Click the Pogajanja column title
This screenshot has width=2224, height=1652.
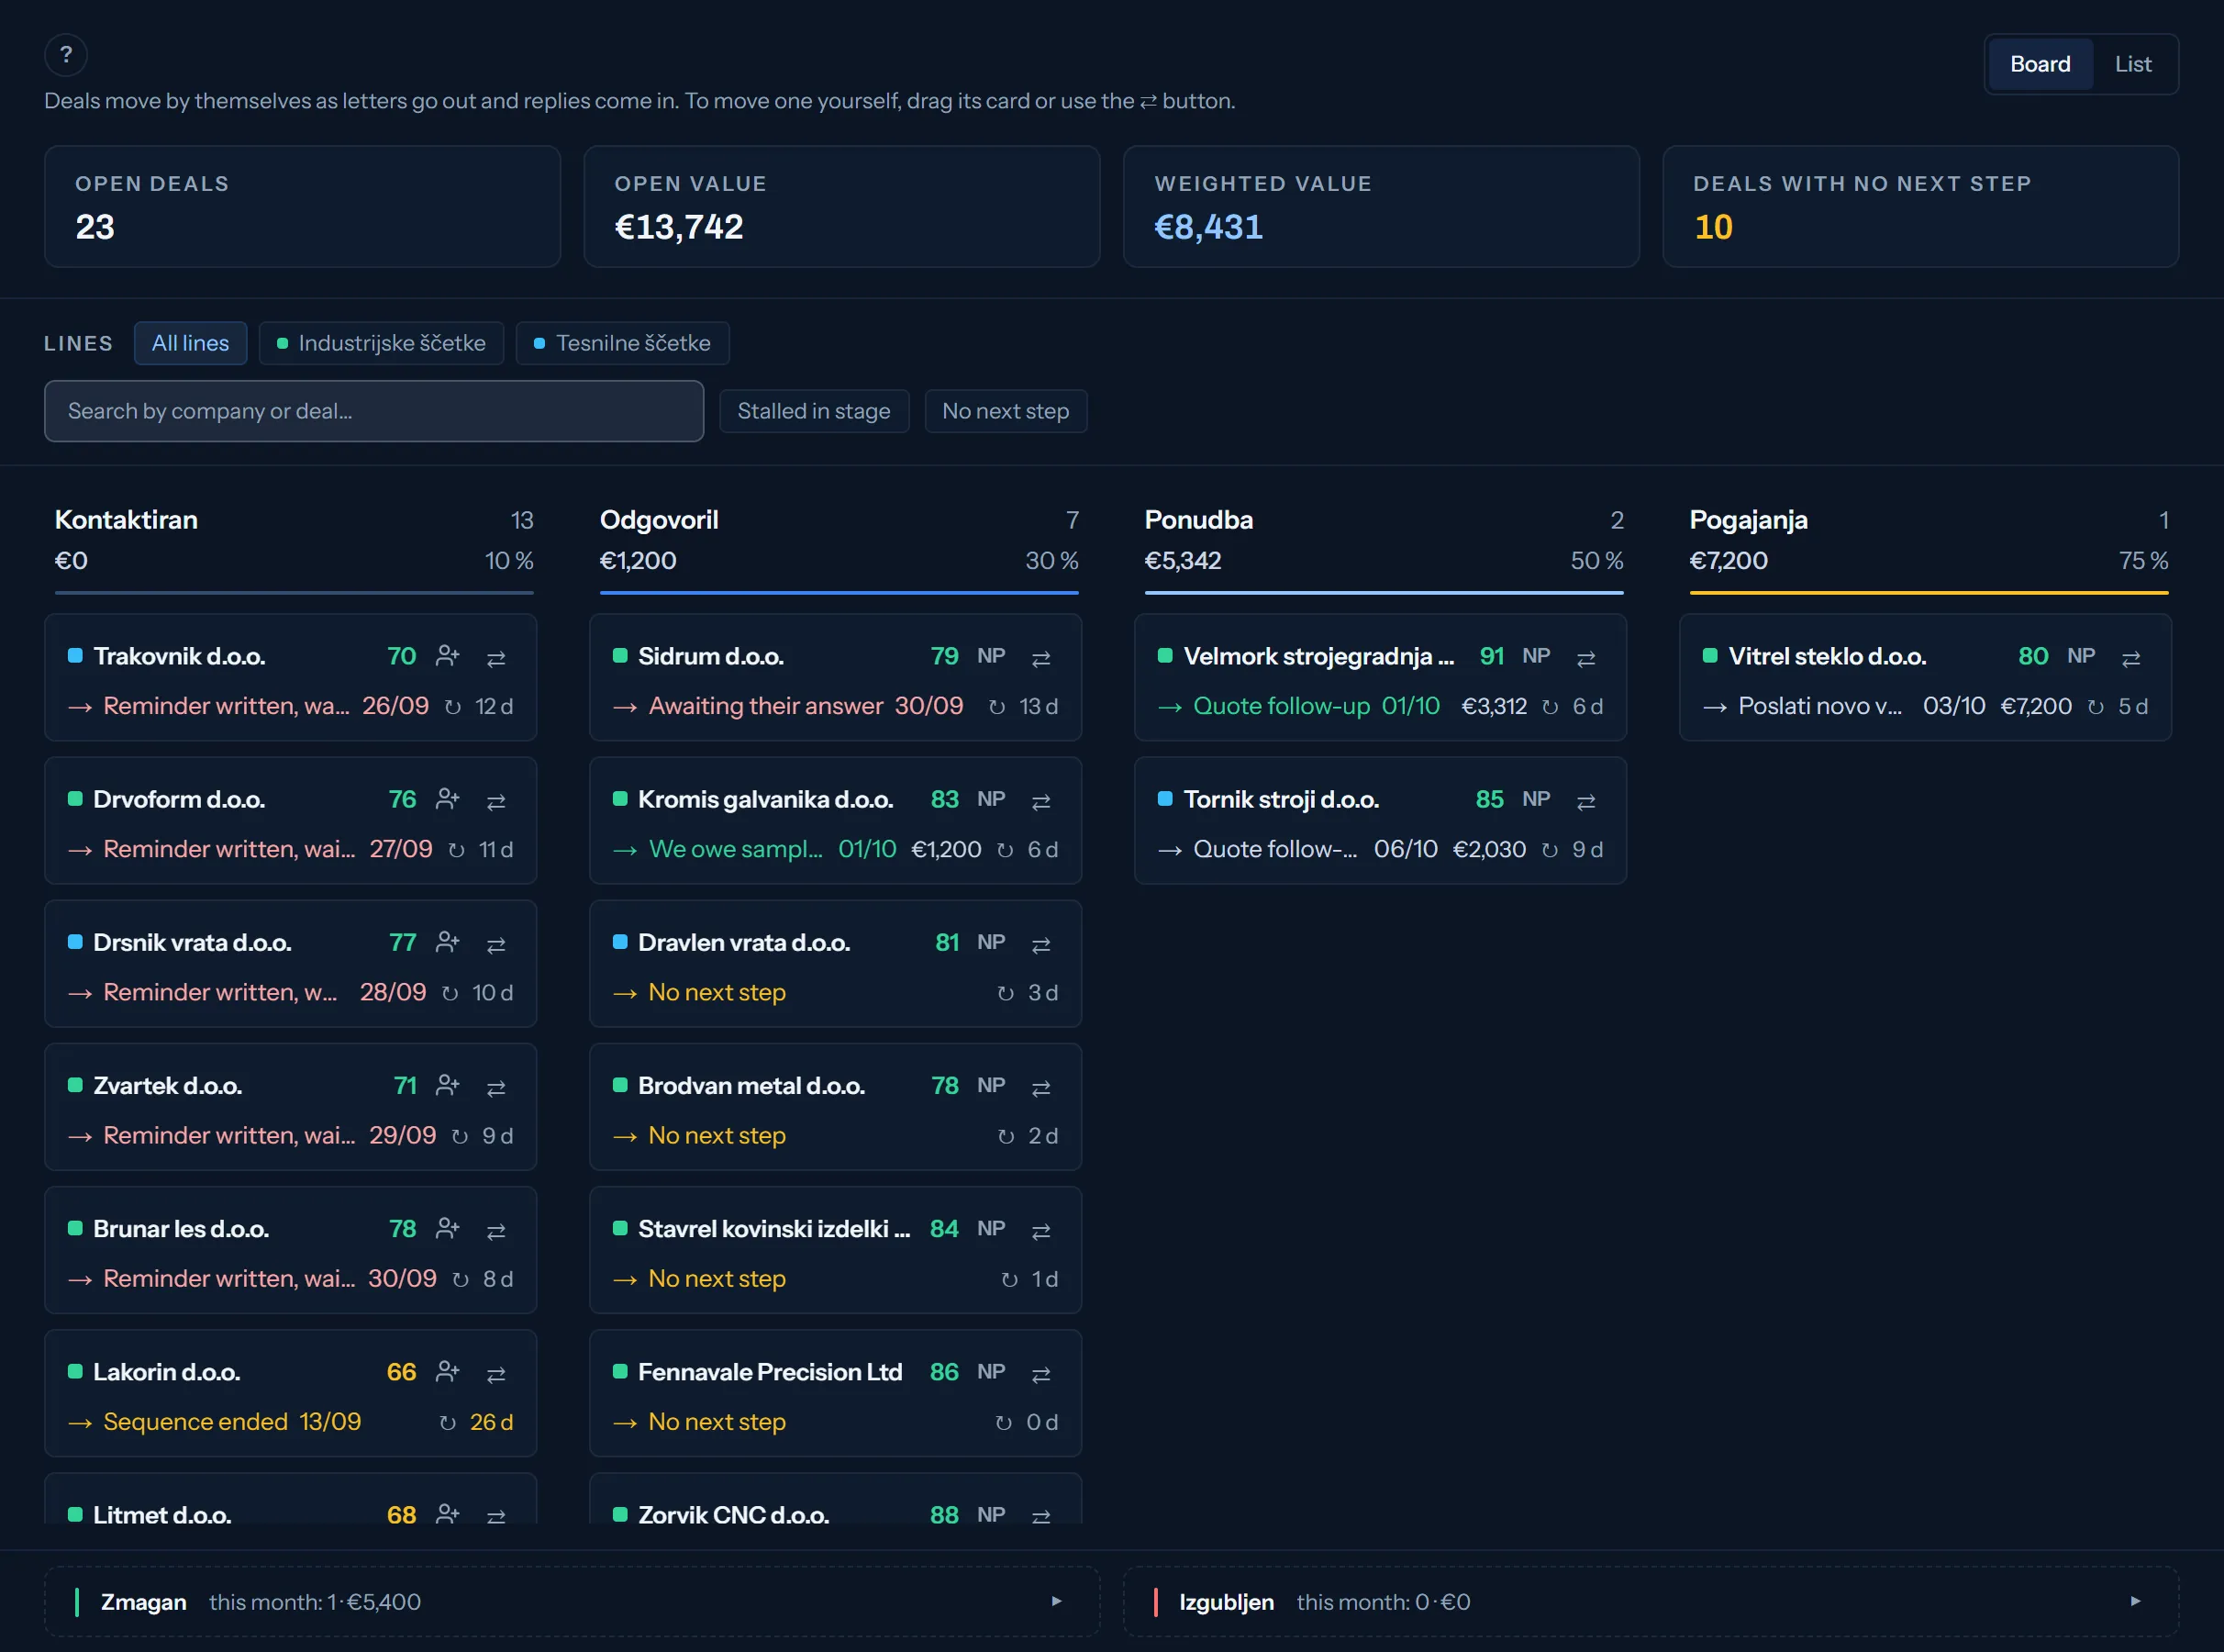pyautogui.click(x=1747, y=520)
